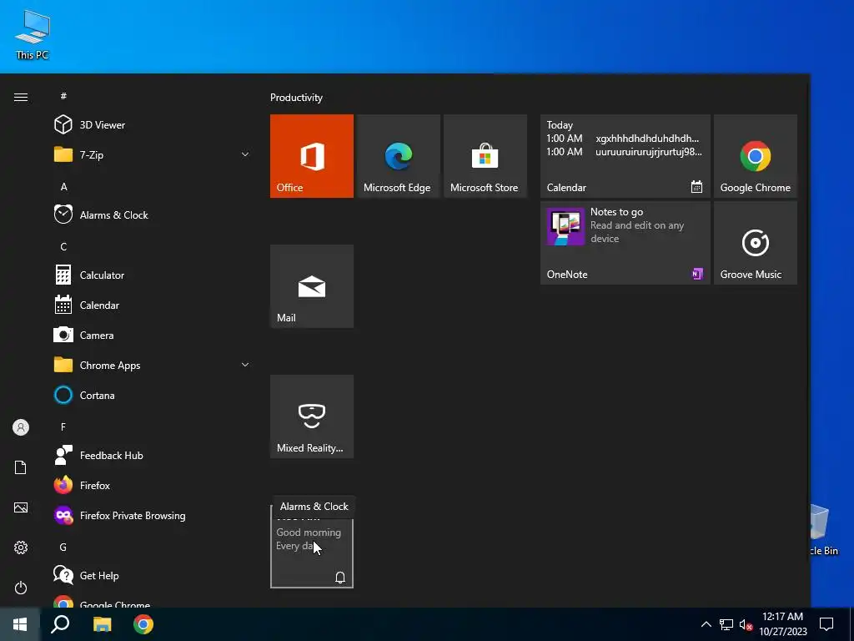This screenshot has width=854, height=641.
Task: Open File Explorer from the taskbar
Action: (102, 624)
